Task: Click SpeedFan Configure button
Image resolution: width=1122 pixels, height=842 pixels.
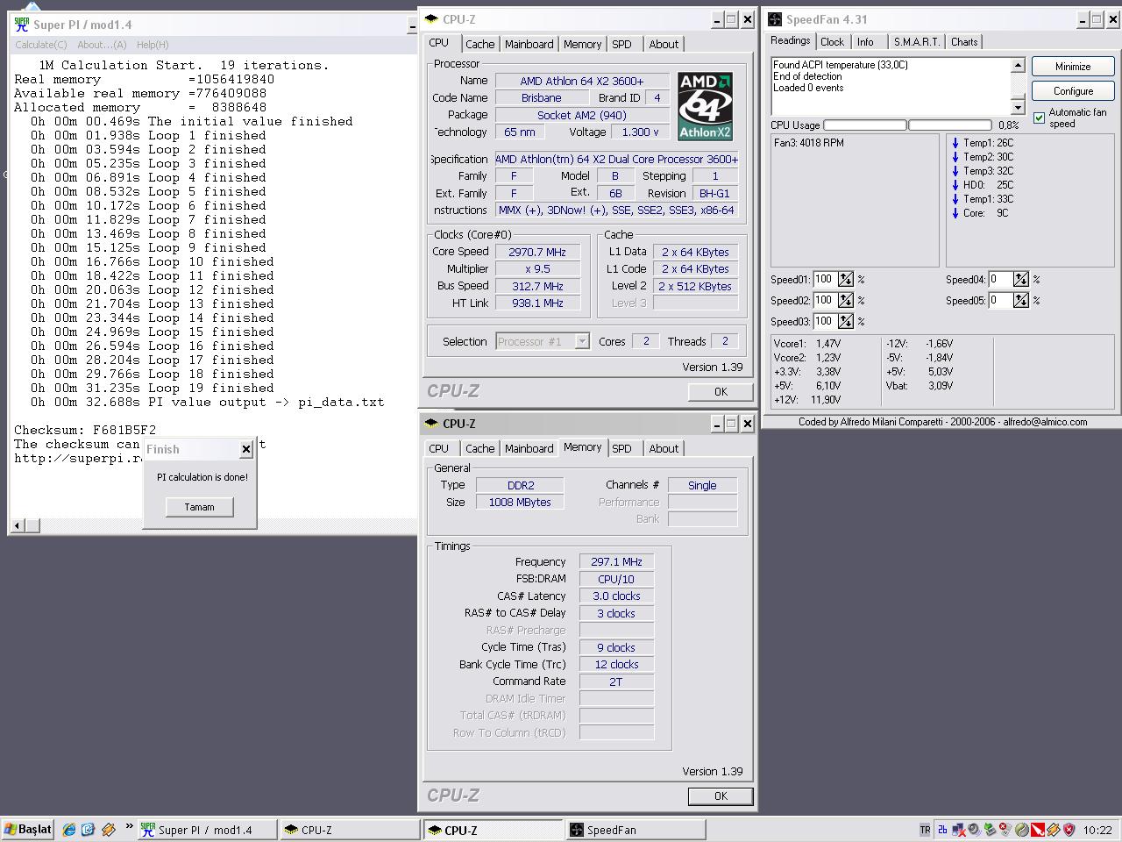Action: click(x=1073, y=91)
